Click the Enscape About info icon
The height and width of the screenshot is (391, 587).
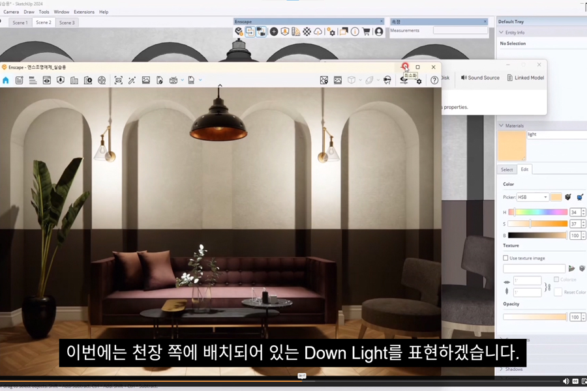point(355,32)
